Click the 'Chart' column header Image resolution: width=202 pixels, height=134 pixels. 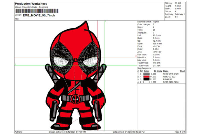[x=182, y=71]
